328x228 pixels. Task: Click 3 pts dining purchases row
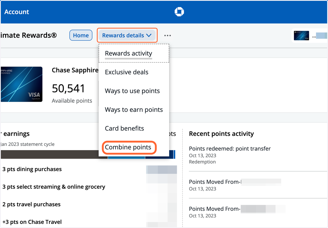pyautogui.click(x=32, y=169)
